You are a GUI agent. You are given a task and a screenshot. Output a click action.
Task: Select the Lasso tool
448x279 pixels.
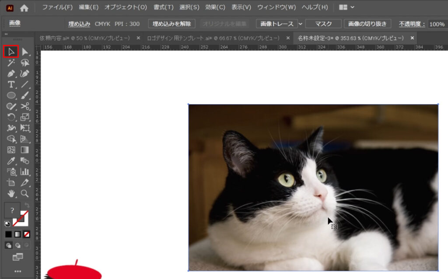tap(25, 63)
